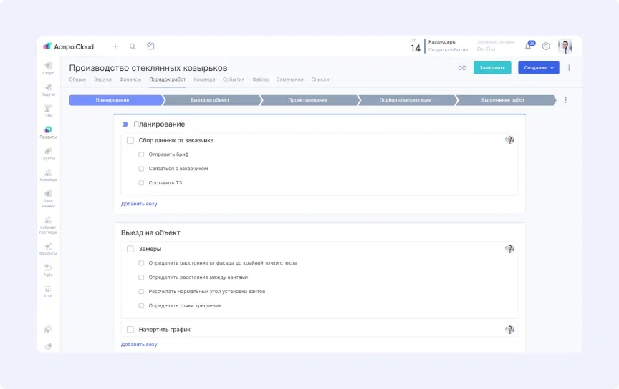This screenshot has width=619, height=389.
Task: Click the search magnifier icon in header
Action: tap(132, 46)
